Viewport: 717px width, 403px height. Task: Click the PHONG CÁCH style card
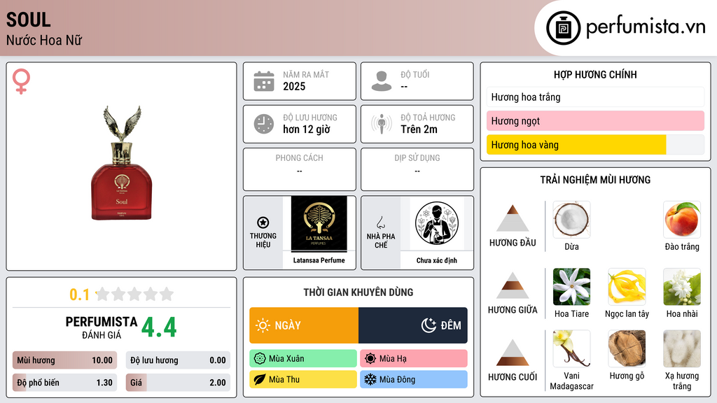point(300,169)
